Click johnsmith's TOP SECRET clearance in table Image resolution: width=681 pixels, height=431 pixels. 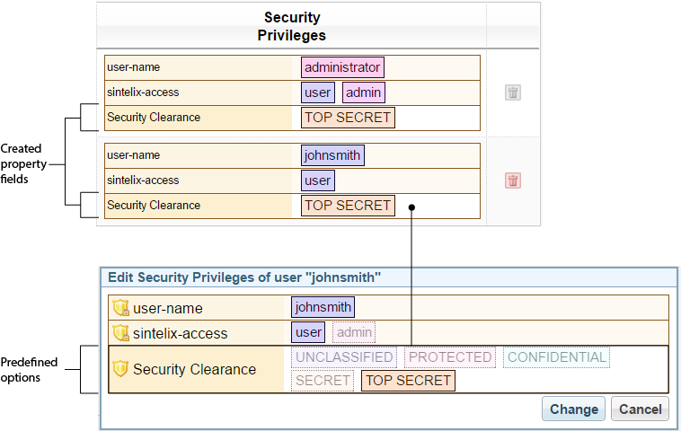pos(348,206)
